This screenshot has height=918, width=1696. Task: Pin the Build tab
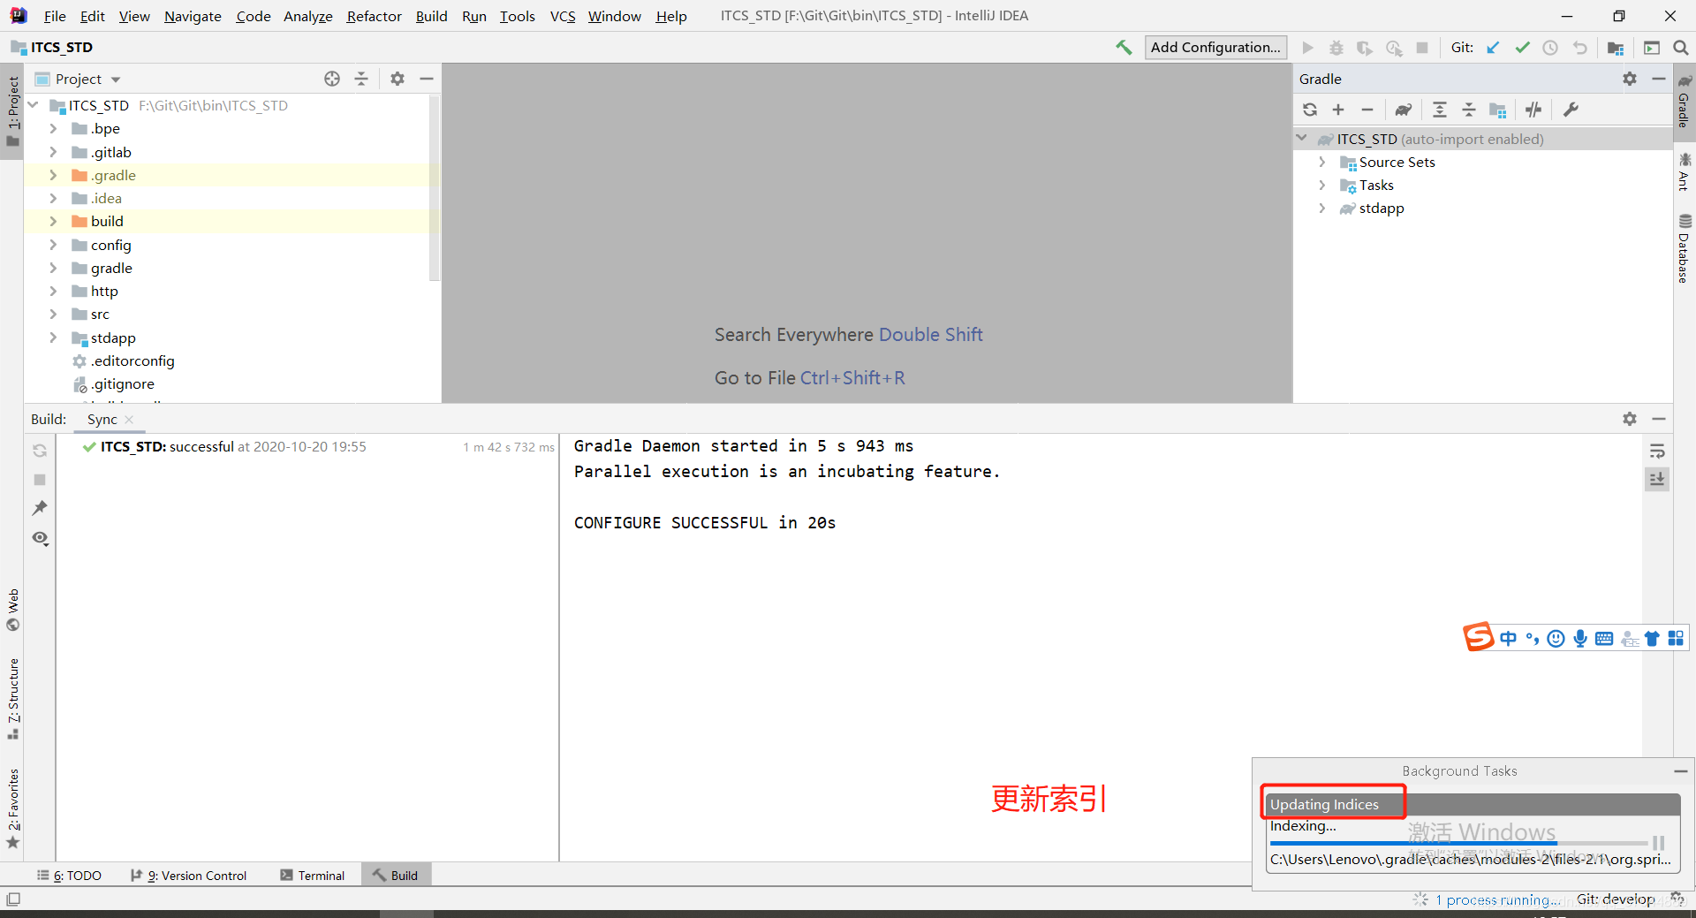[x=40, y=508]
